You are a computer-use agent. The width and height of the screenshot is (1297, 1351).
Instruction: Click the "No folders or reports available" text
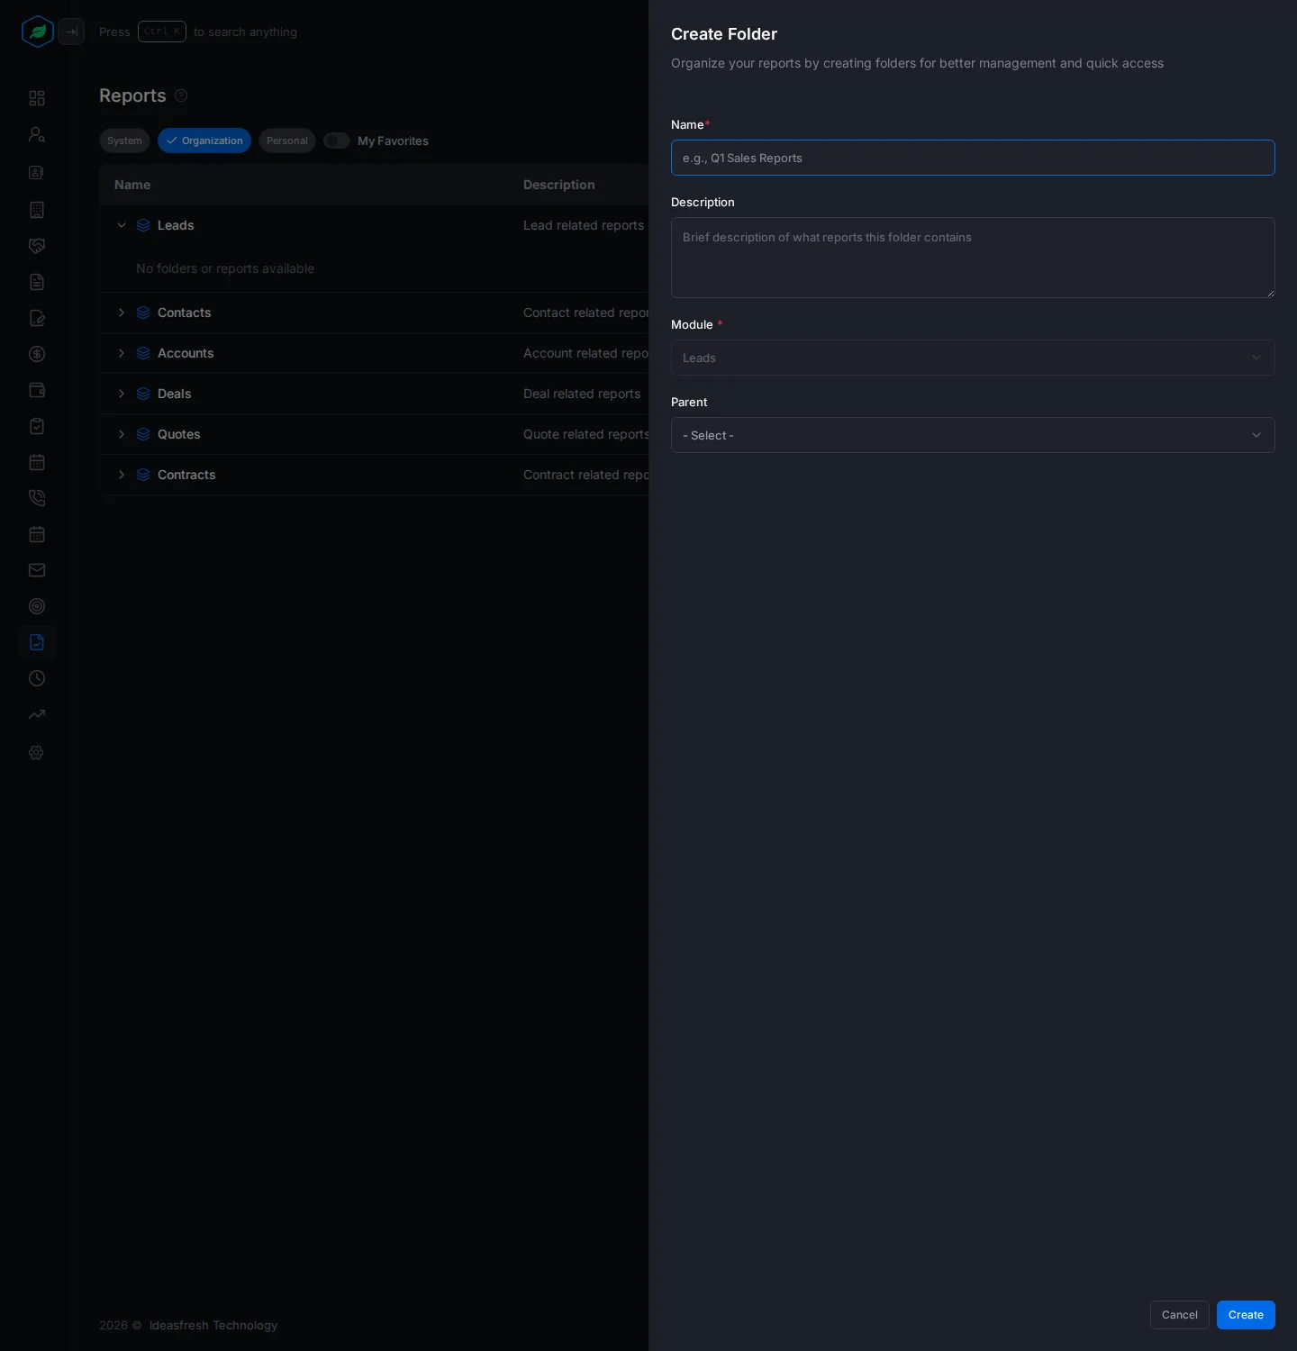pos(225,268)
